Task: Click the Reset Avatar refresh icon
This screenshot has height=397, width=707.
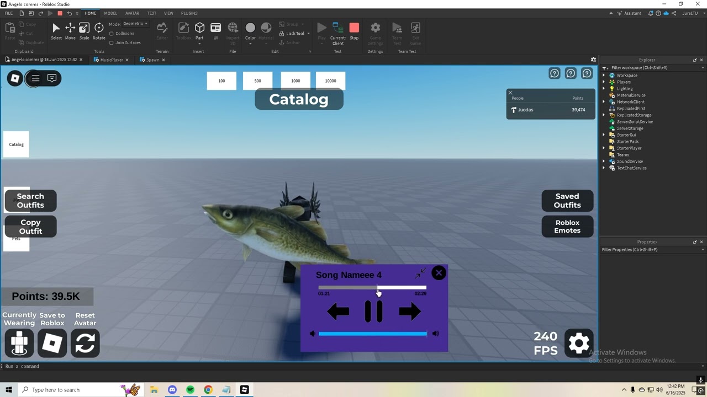Action: [85, 343]
